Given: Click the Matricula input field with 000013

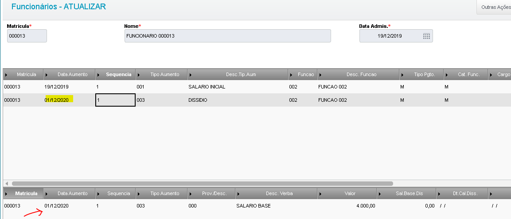Looking at the screenshot, I should (27, 36).
